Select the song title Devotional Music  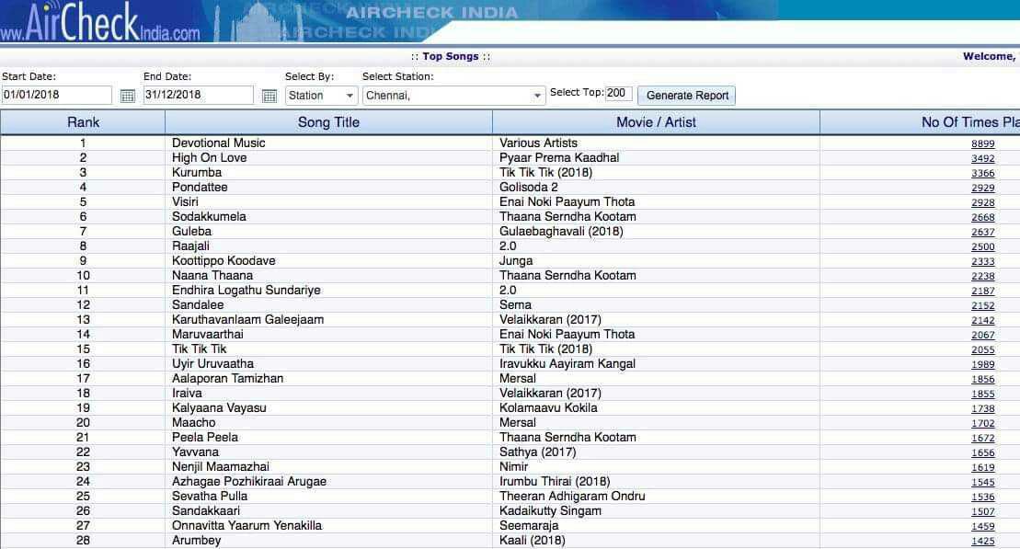[x=219, y=143]
